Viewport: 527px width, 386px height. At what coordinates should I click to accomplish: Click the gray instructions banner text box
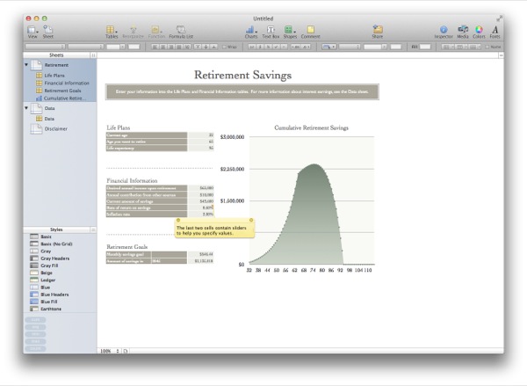(242, 91)
